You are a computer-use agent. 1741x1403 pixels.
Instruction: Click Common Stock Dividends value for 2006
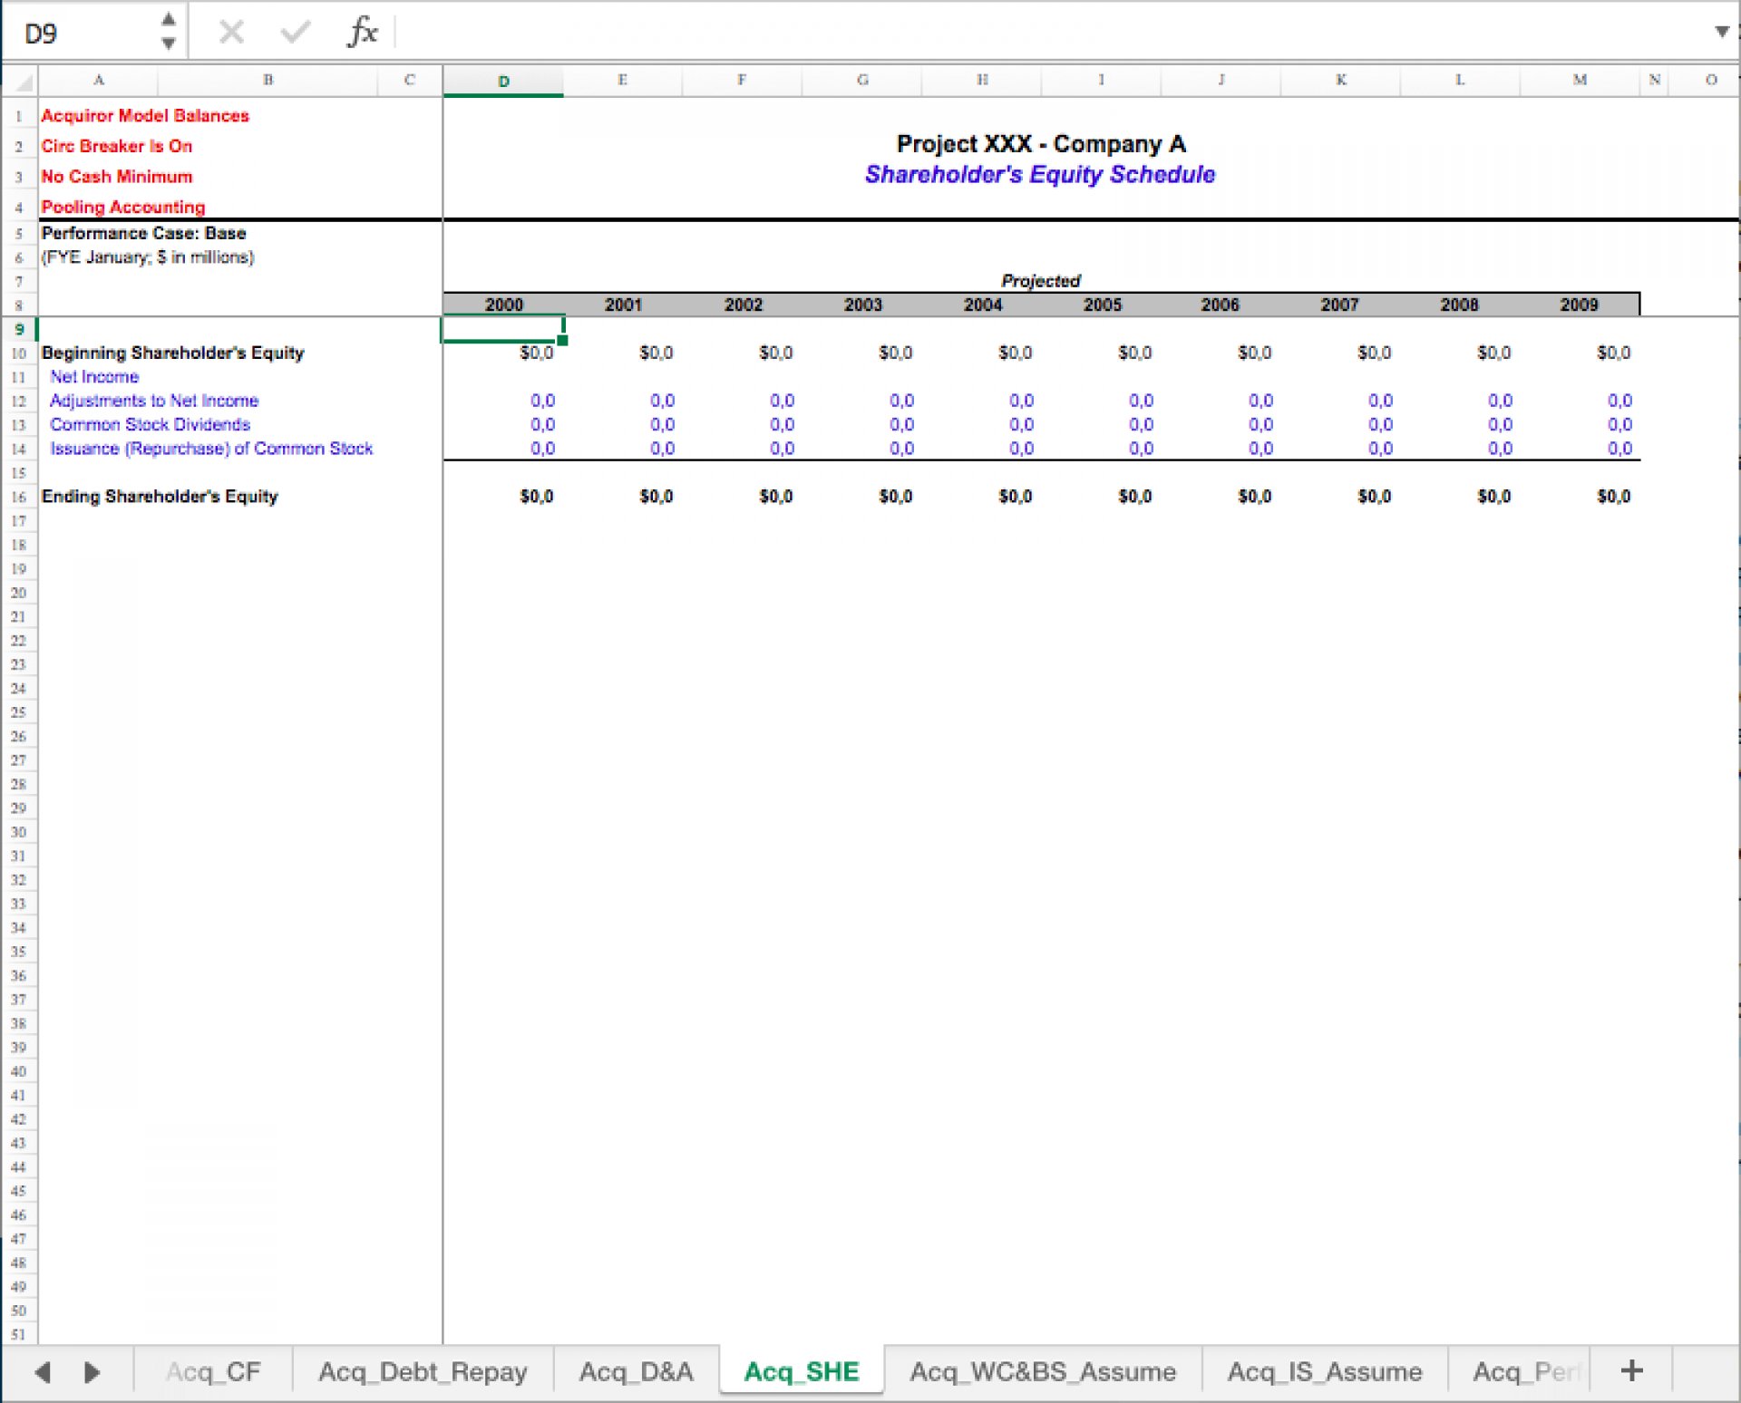pyautogui.click(x=1260, y=425)
